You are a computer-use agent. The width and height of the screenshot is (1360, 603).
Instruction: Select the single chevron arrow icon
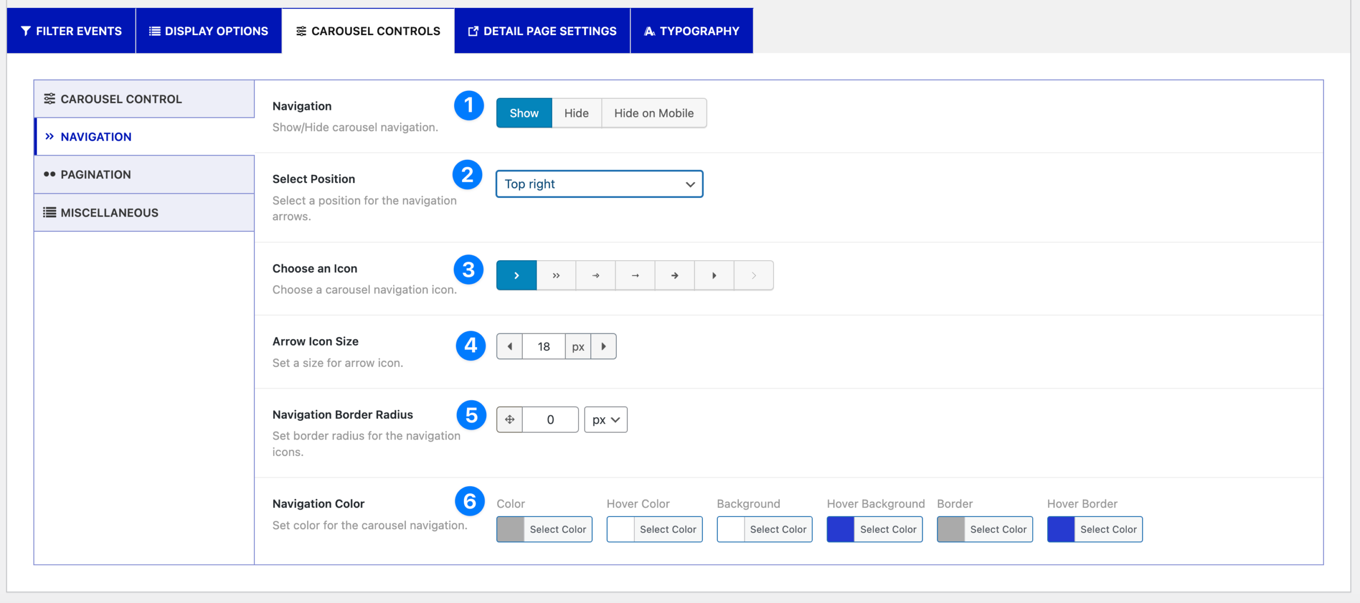[516, 275]
